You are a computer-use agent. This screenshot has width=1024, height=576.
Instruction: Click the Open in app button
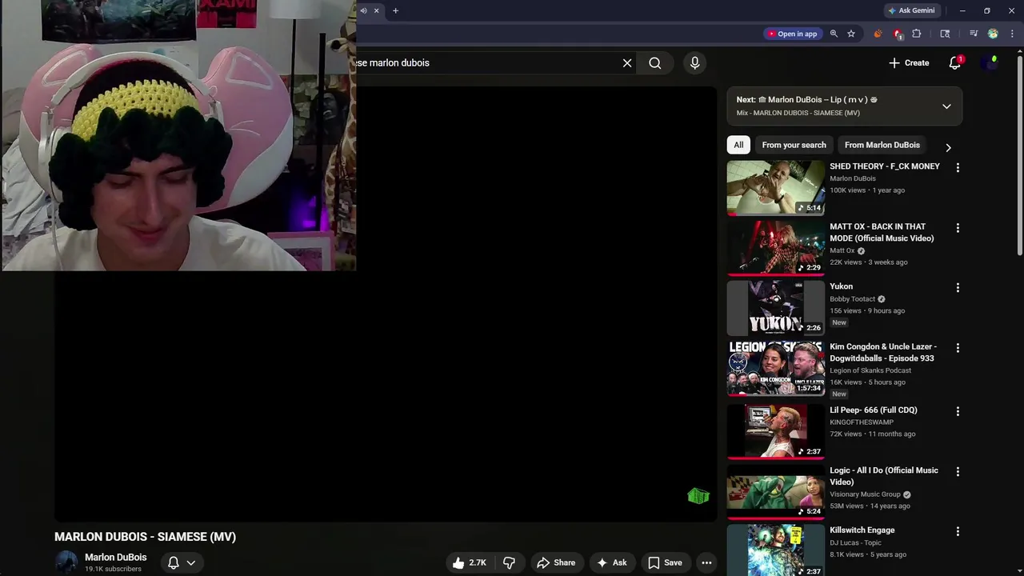click(793, 34)
